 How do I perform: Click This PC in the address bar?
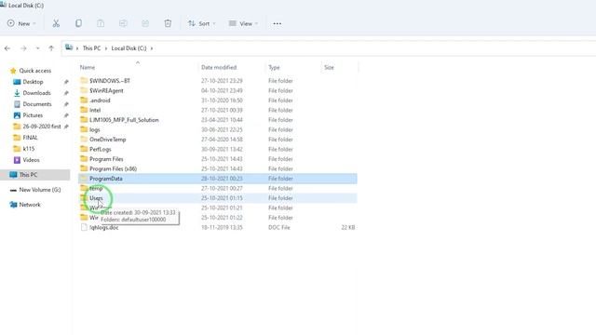91,48
